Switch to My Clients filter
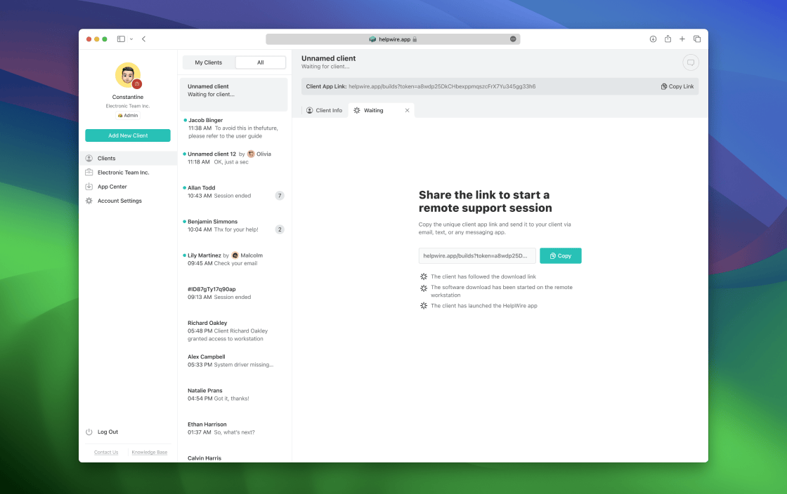The image size is (787, 494). tap(208, 62)
